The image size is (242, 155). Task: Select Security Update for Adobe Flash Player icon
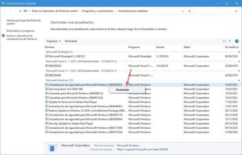coord(47,124)
